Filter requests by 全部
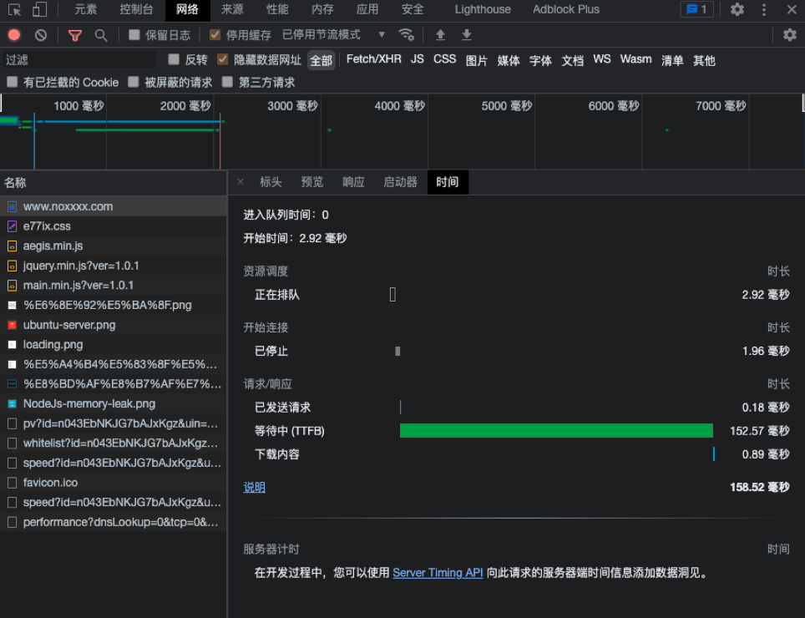The height and width of the screenshot is (618, 805). click(321, 61)
